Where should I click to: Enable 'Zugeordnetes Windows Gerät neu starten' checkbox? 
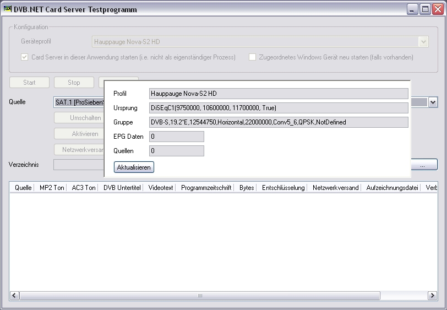point(253,57)
